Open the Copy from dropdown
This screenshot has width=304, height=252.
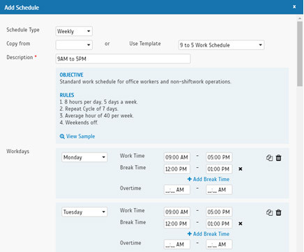74,45
